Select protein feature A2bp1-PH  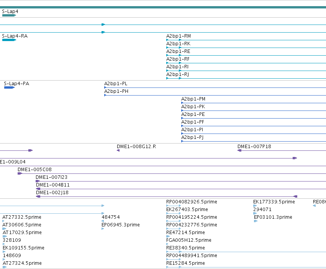tap(116, 91)
